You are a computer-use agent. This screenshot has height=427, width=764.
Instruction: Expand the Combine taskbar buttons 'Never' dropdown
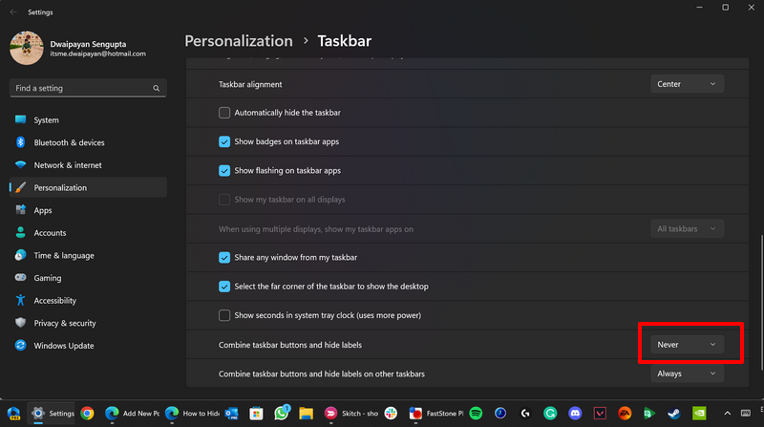[686, 344]
